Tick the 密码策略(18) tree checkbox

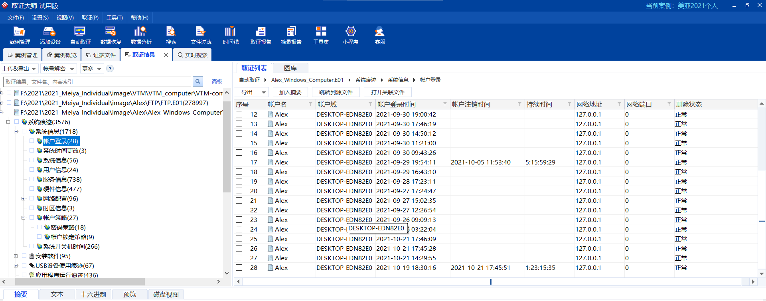click(x=39, y=227)
